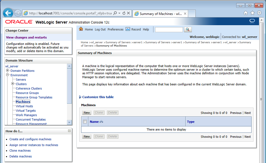This screenshot has height=163, width=266.
Task: Open Favorites star icon
Action: [252, 13]
